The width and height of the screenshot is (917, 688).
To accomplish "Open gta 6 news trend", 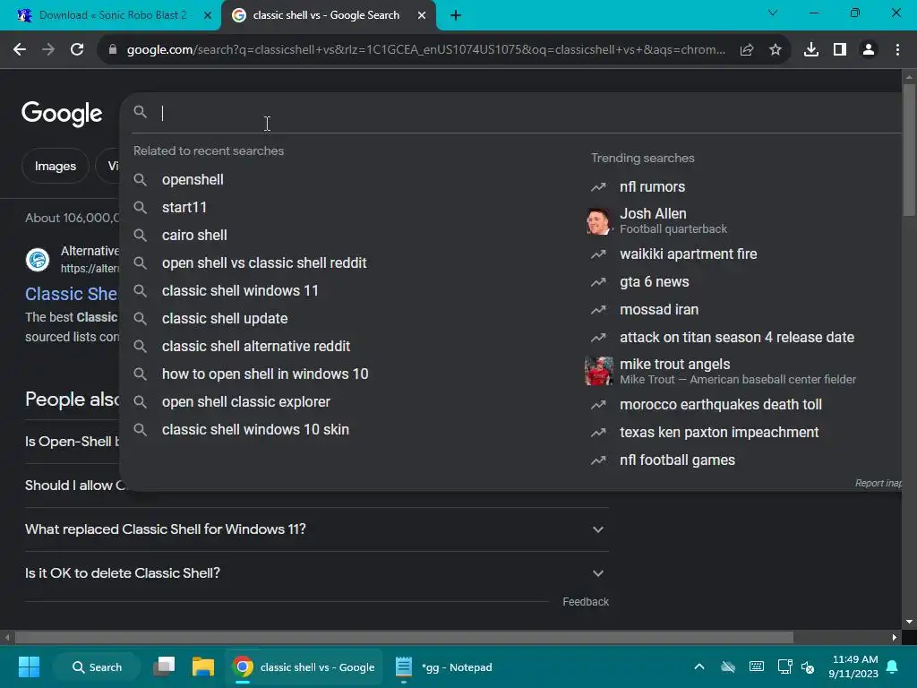I will pos(655,282).
